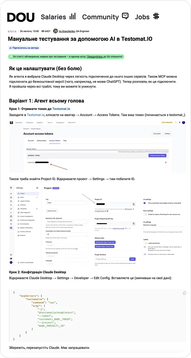Open Dashboard in Testomat top bar
The image size is (191, 358).
tap(19, 123)
